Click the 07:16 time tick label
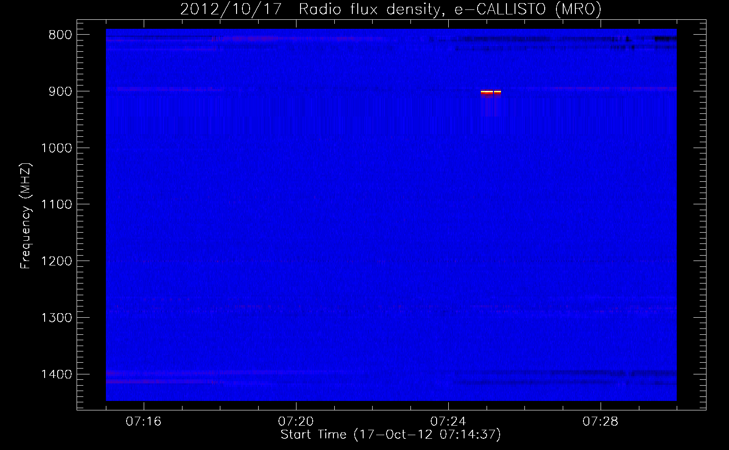The width and height of the screenshot is (729, 450). [144, 422]
